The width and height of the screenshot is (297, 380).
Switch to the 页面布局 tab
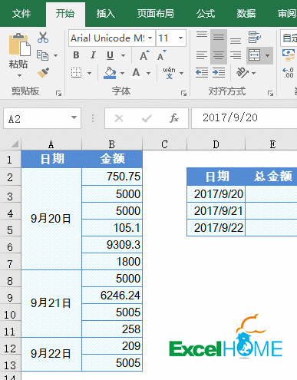[156, 14]
